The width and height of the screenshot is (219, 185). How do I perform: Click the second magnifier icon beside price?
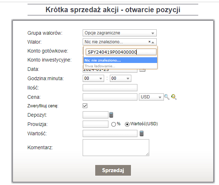[174, 97]
